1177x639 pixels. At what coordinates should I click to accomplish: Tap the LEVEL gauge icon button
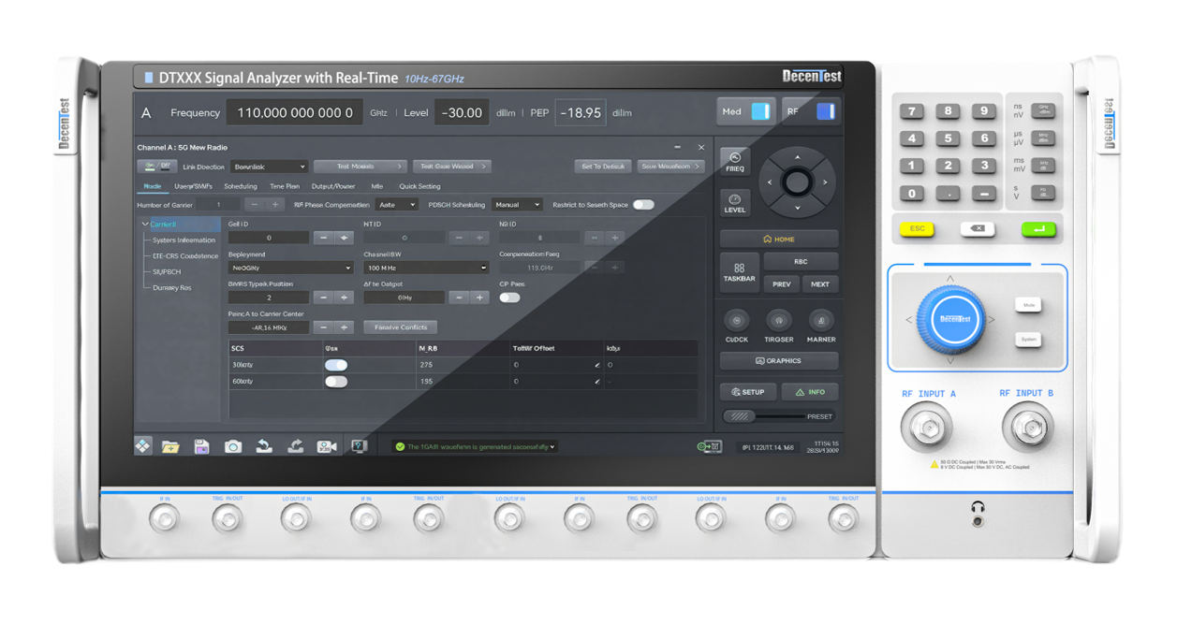coord(735,203)
